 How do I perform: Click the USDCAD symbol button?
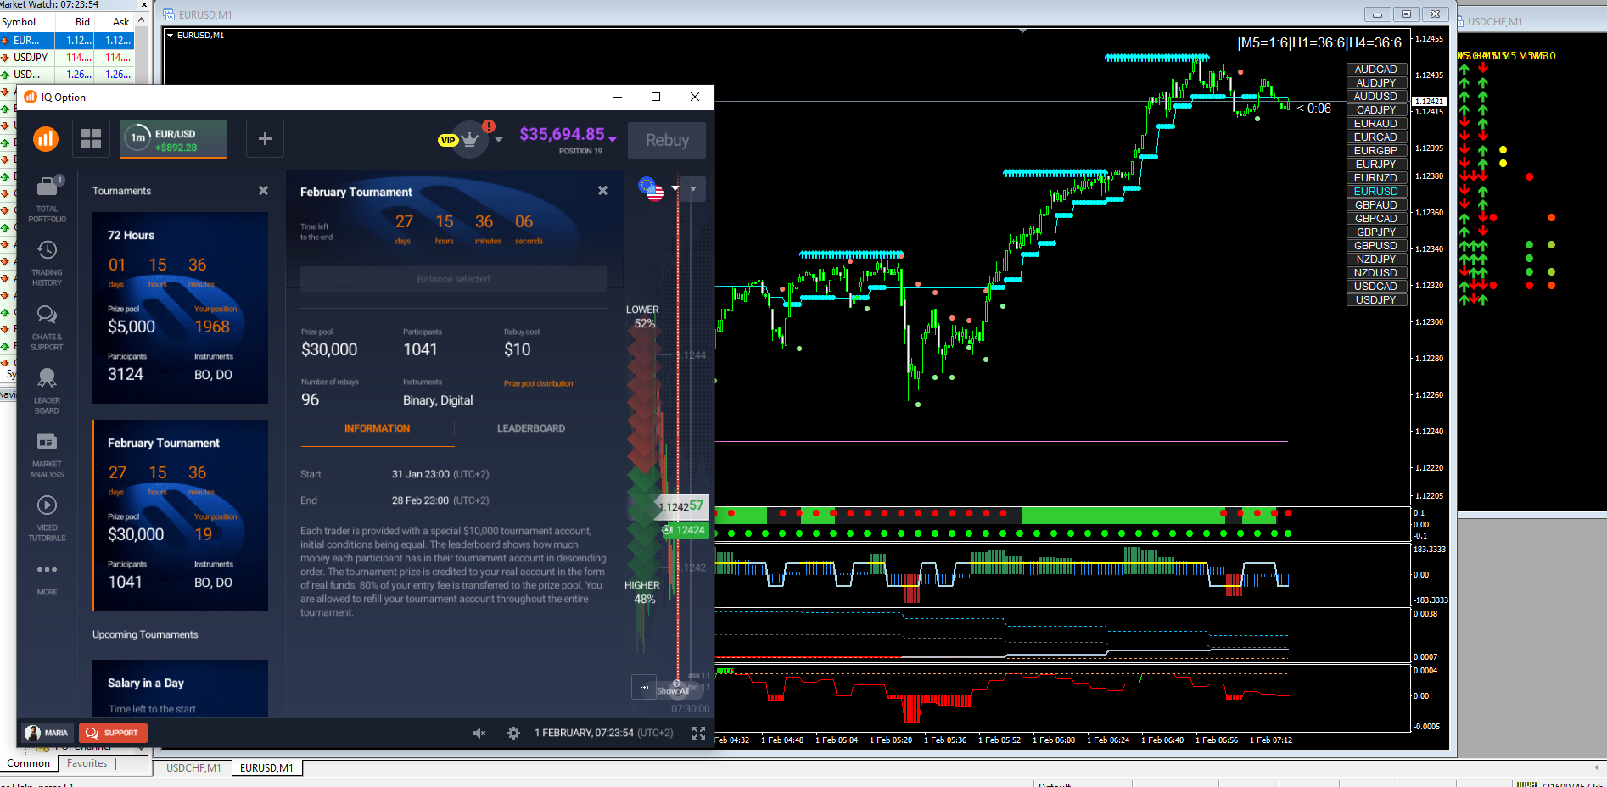pos(1375,287)
